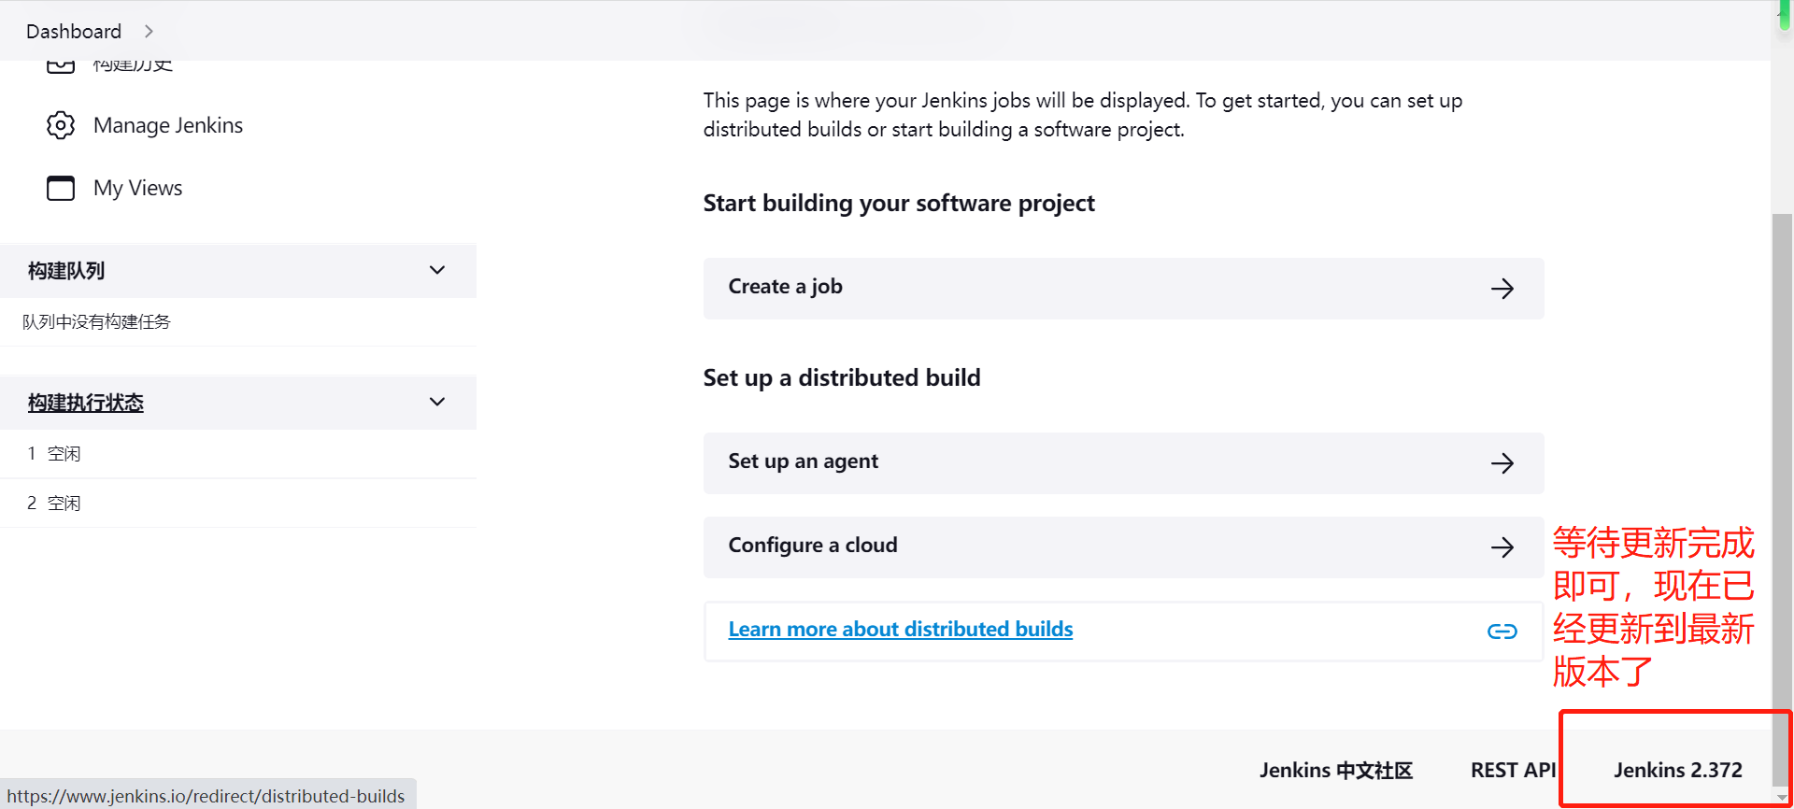Screen dimensions: 1794x809
Task: Open the Dashboard breadcrumb
Action: (74, 31)
